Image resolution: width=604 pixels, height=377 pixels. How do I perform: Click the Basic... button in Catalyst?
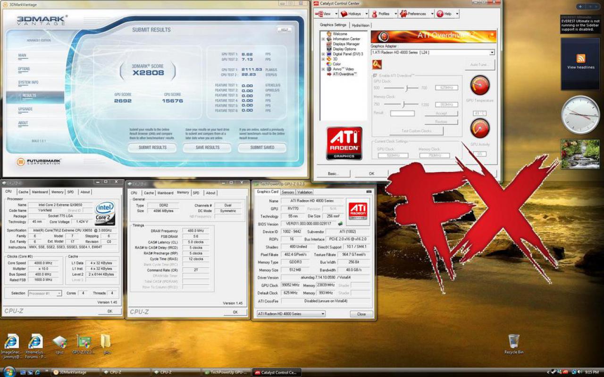click(x=333, y=173)
